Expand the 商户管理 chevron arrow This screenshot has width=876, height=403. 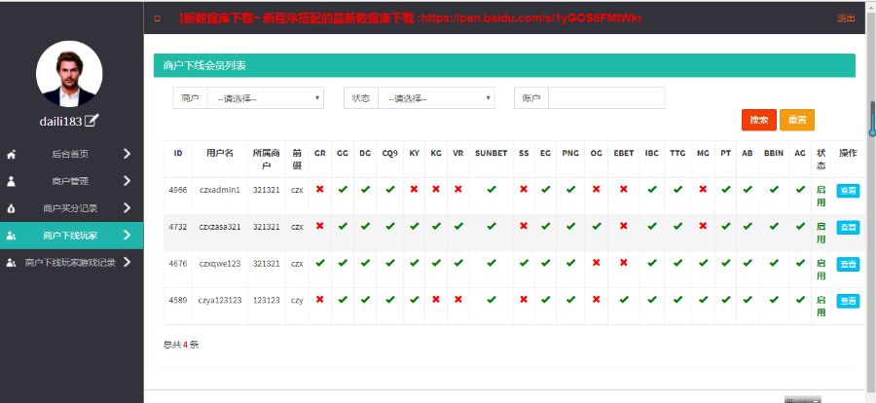tap(127, 181)
